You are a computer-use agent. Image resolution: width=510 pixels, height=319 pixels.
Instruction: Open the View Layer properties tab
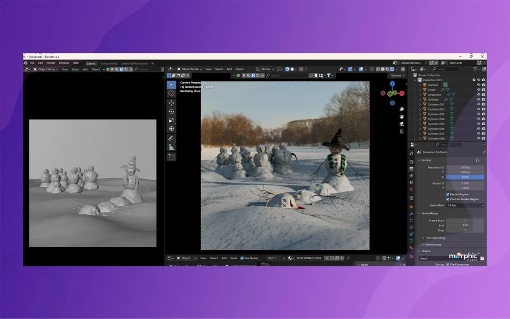(x=411, y=175)
